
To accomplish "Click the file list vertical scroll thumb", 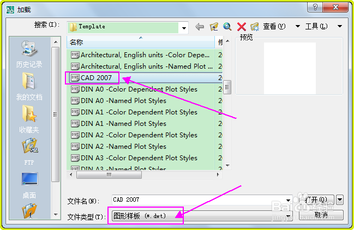I will point(227,87).
